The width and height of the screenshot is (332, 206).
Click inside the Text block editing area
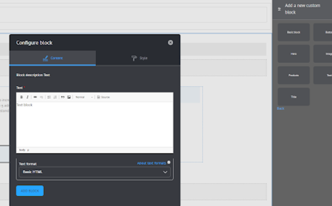(x=94, y=122)
